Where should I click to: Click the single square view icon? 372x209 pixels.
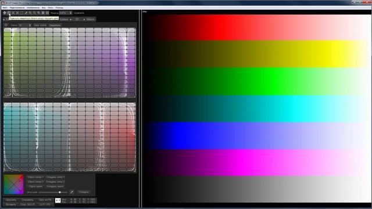[x=43, y=13]
